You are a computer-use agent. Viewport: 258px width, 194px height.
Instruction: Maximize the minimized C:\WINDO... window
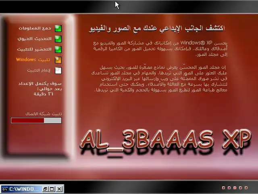(52, 189)
